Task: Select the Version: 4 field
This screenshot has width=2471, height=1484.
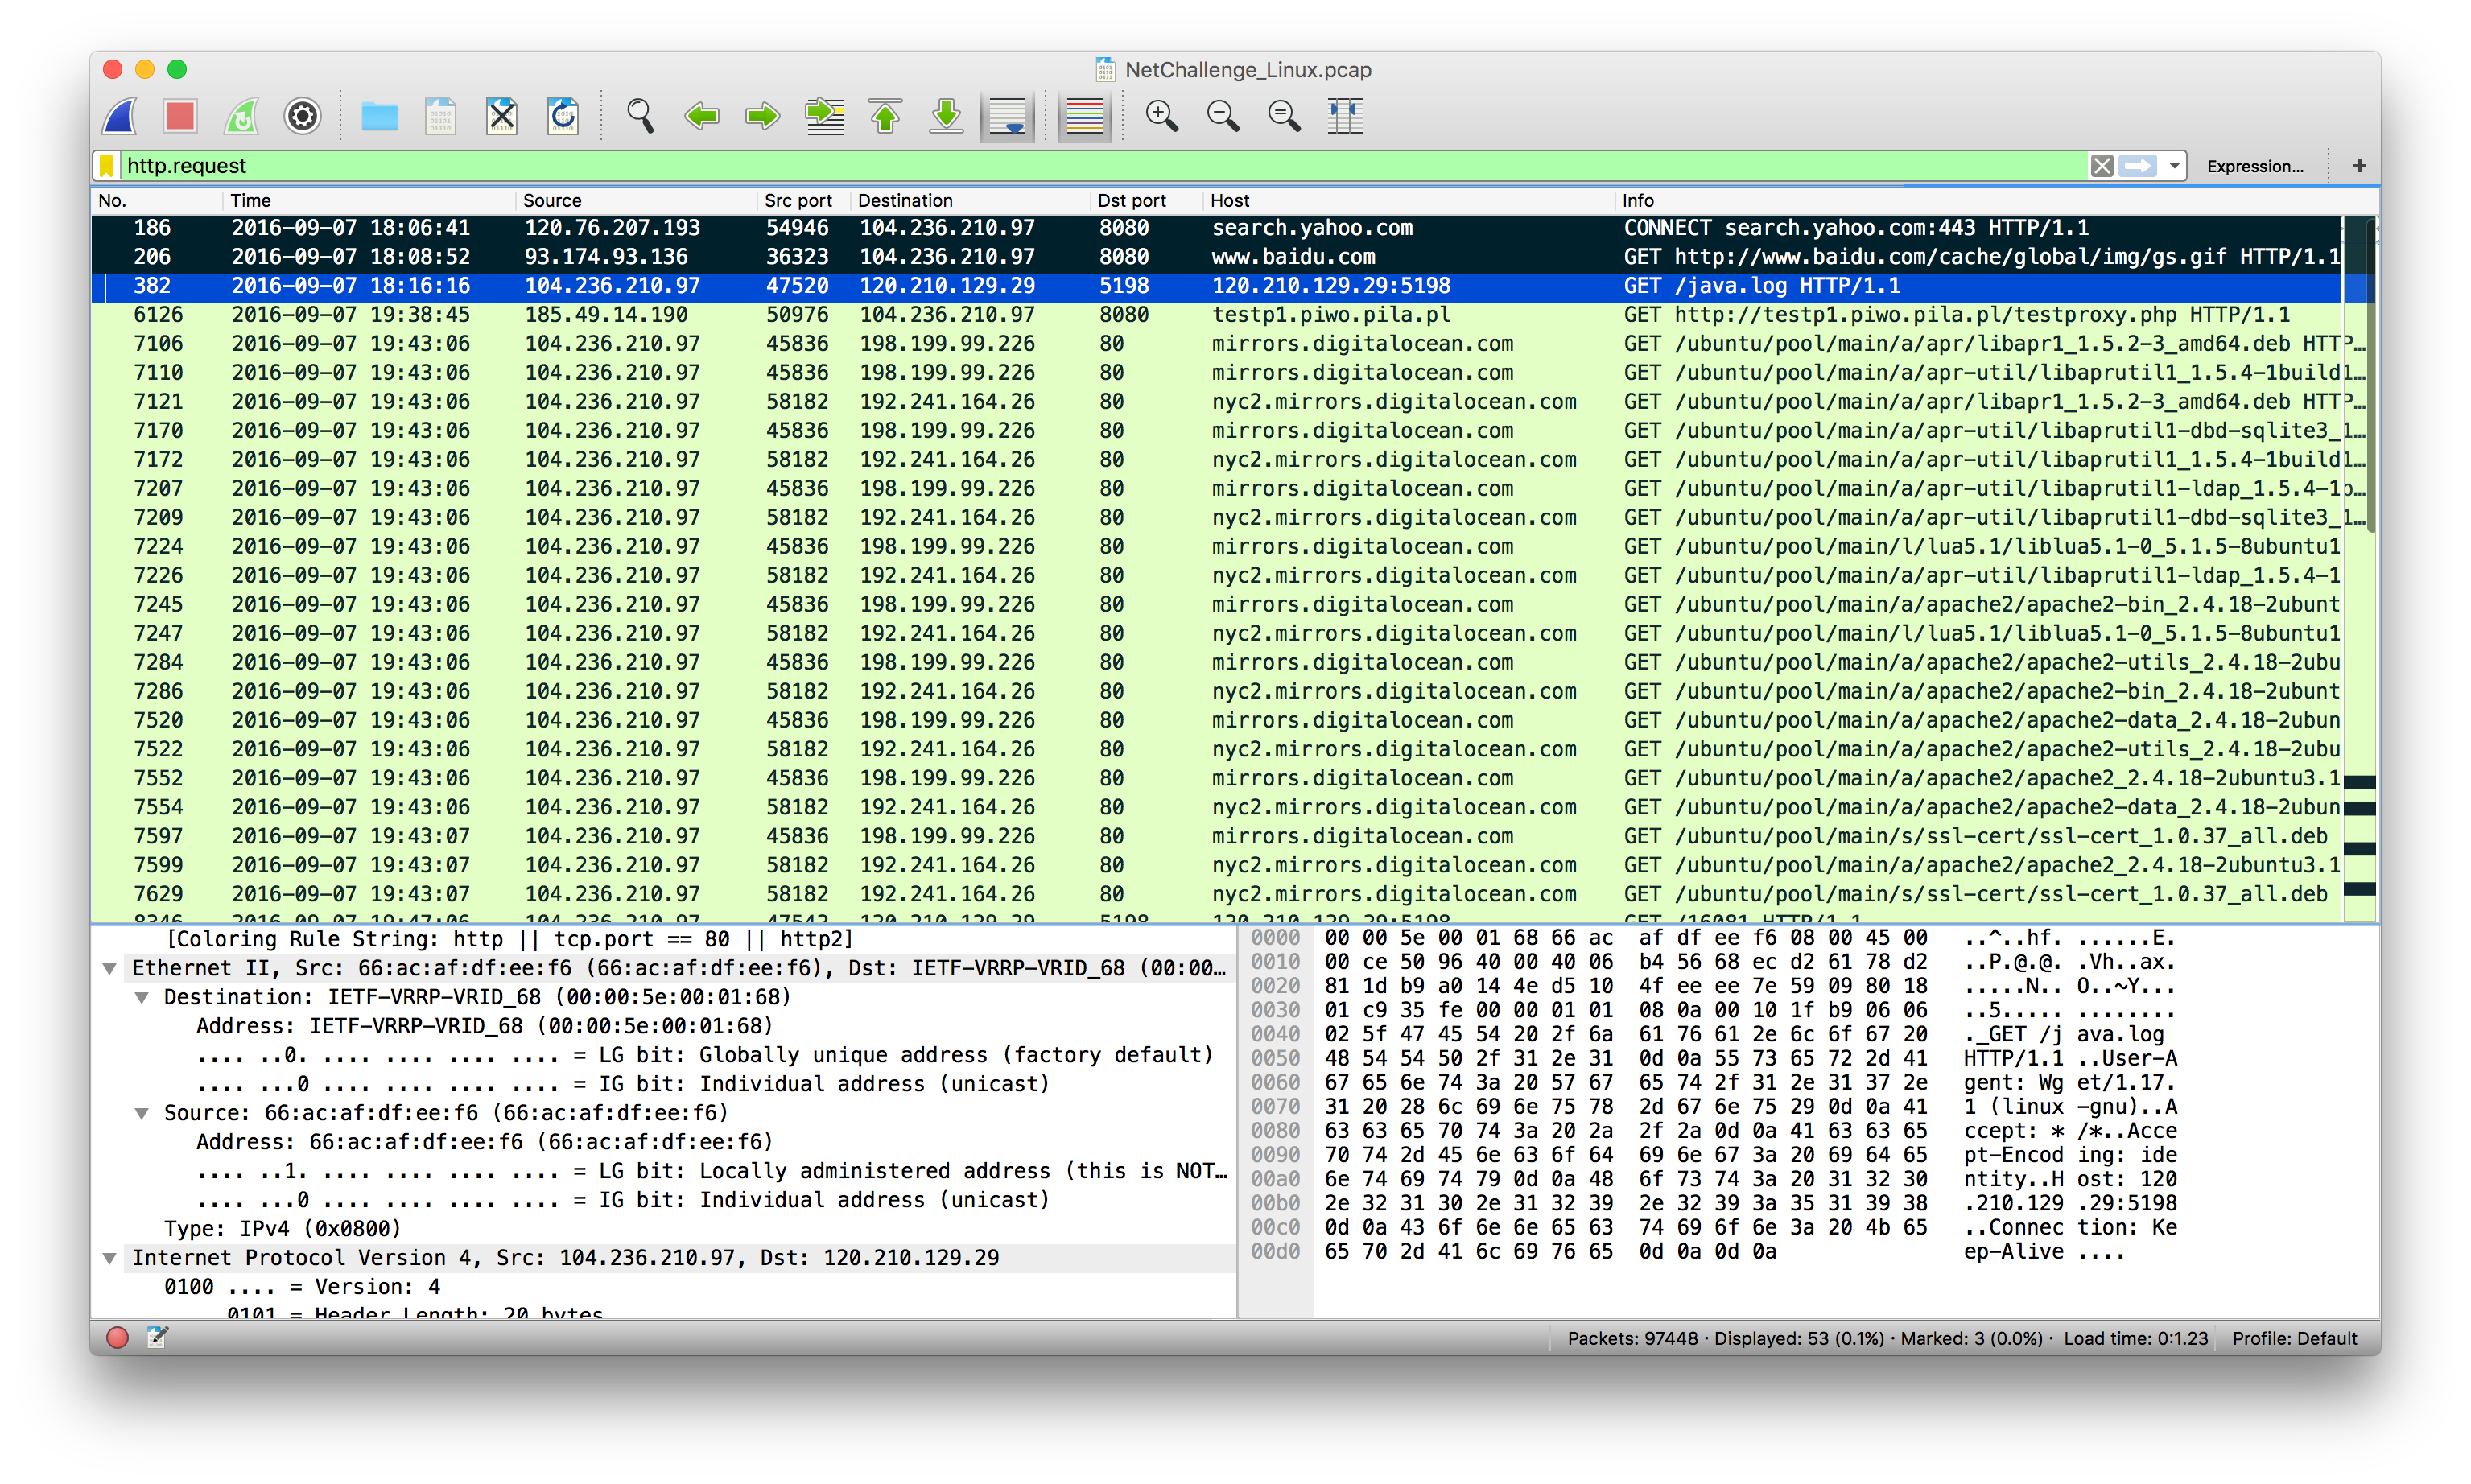Action: click(x=302, y=1287)
